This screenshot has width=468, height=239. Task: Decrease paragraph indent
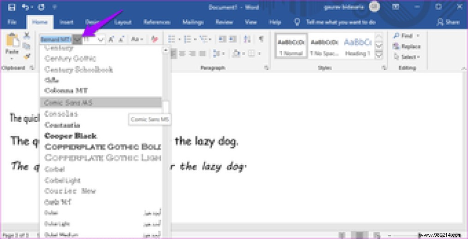222,39
